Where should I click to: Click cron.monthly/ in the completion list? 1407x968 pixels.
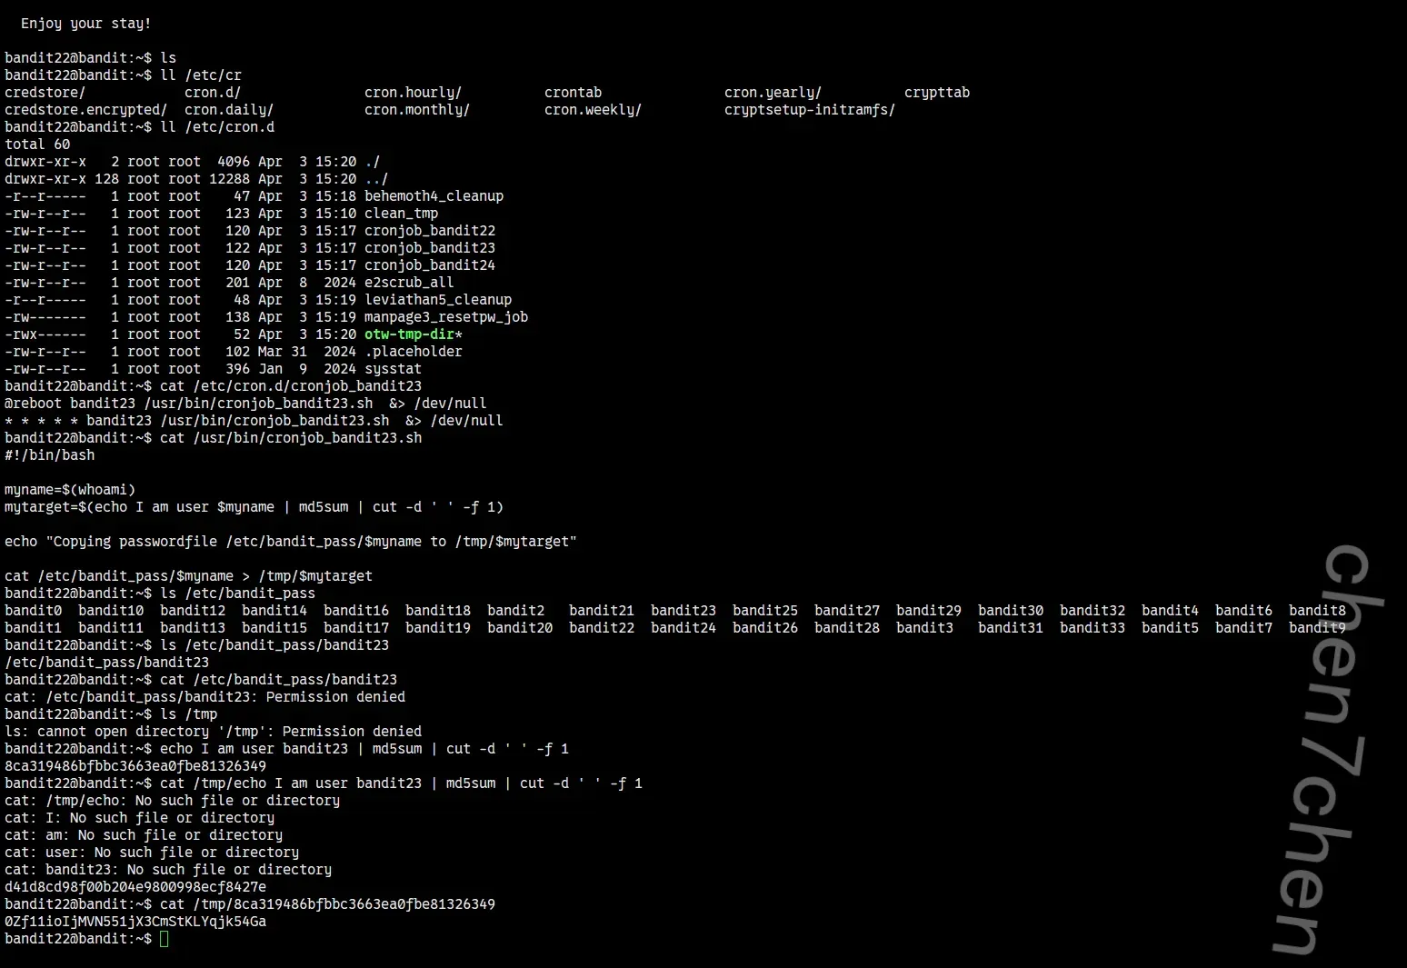point(416,110)
